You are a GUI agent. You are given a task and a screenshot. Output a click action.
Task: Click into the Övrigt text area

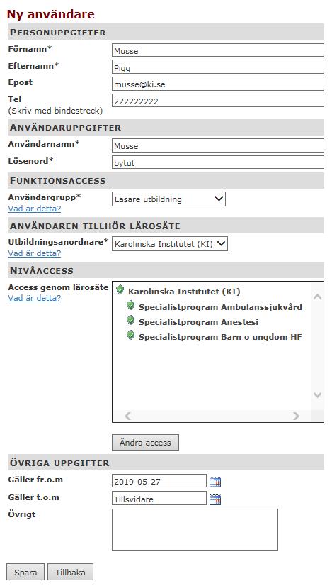pos(195,529)
